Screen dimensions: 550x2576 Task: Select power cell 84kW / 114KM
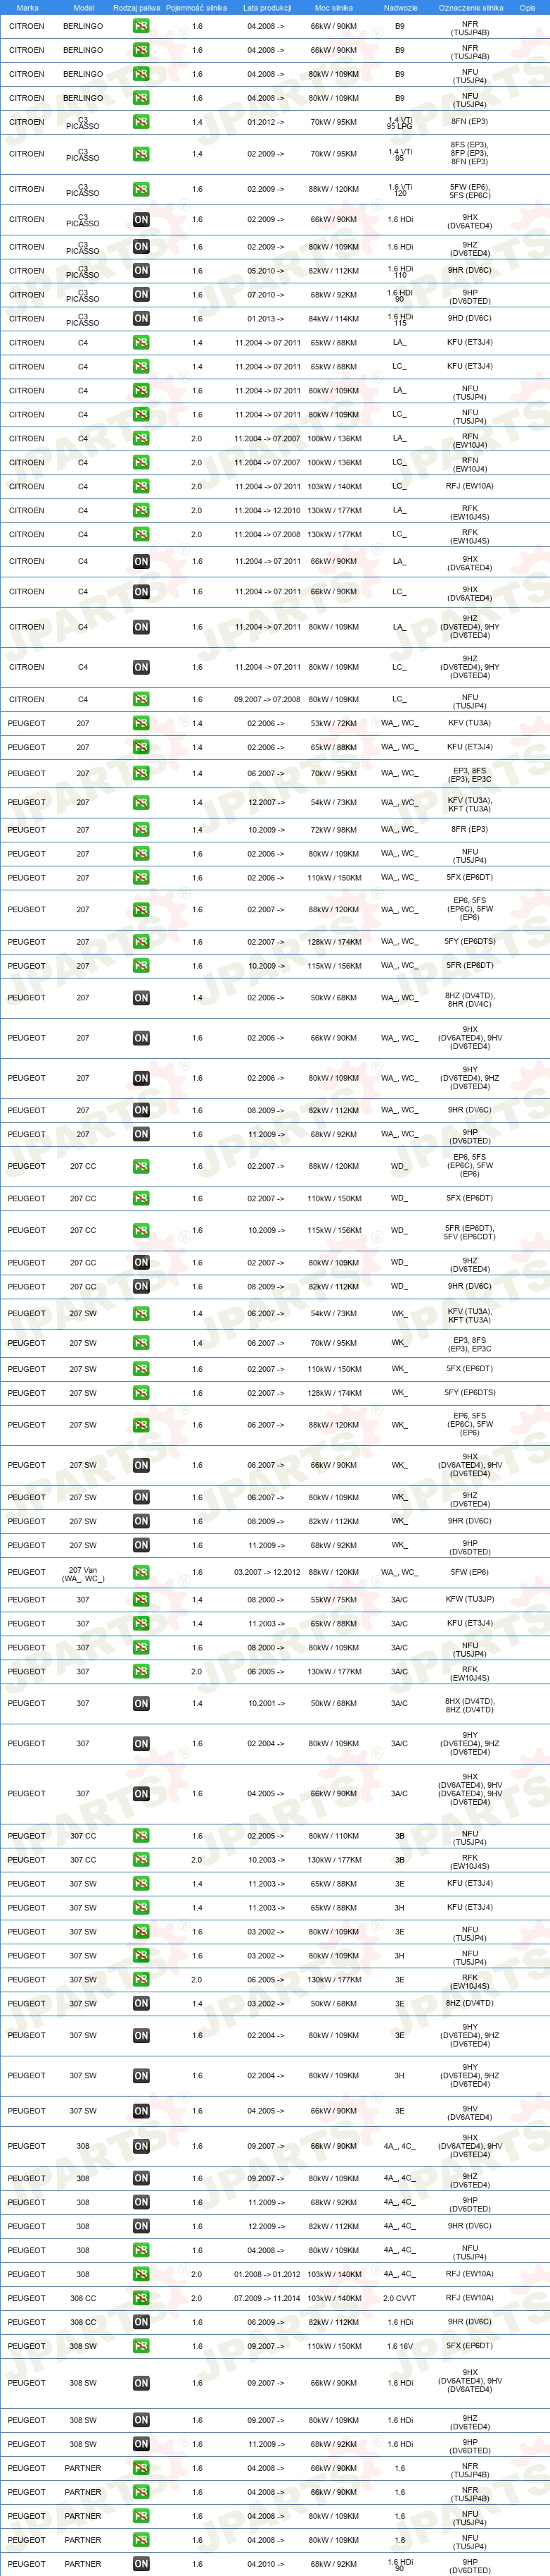333,319
